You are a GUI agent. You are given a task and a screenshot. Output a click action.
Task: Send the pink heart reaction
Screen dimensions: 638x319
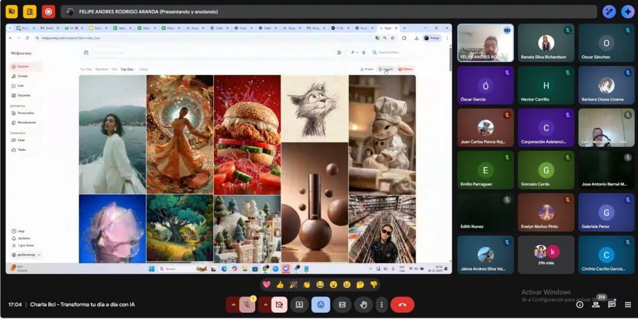(267, 285)
